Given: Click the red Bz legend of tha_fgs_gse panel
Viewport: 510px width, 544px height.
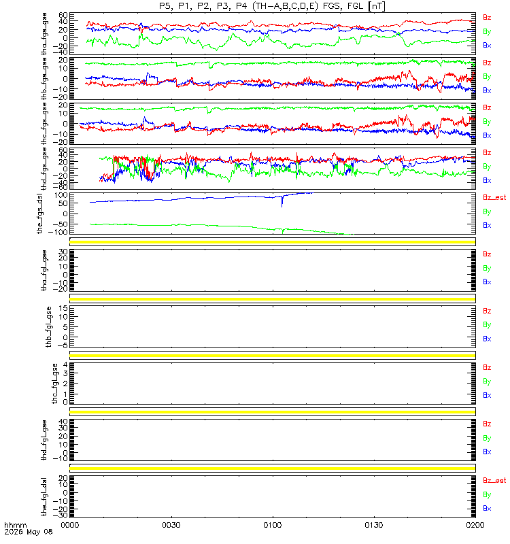Looking at the screenshot, I should (x=487, y=18).
